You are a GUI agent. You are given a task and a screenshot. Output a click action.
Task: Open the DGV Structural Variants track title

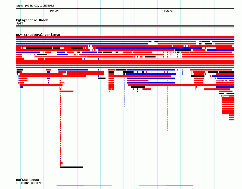tap(38, 35)
